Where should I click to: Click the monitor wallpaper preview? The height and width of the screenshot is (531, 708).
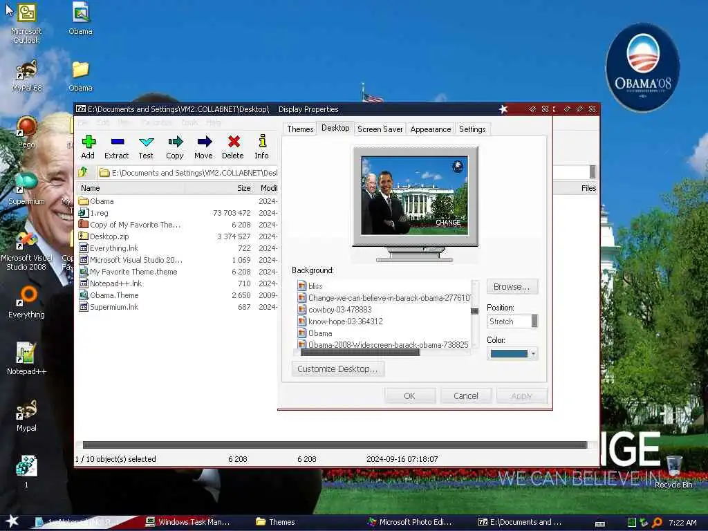[415, 195]
